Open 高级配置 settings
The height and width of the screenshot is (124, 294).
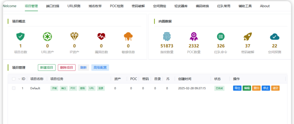pos(100,67)
